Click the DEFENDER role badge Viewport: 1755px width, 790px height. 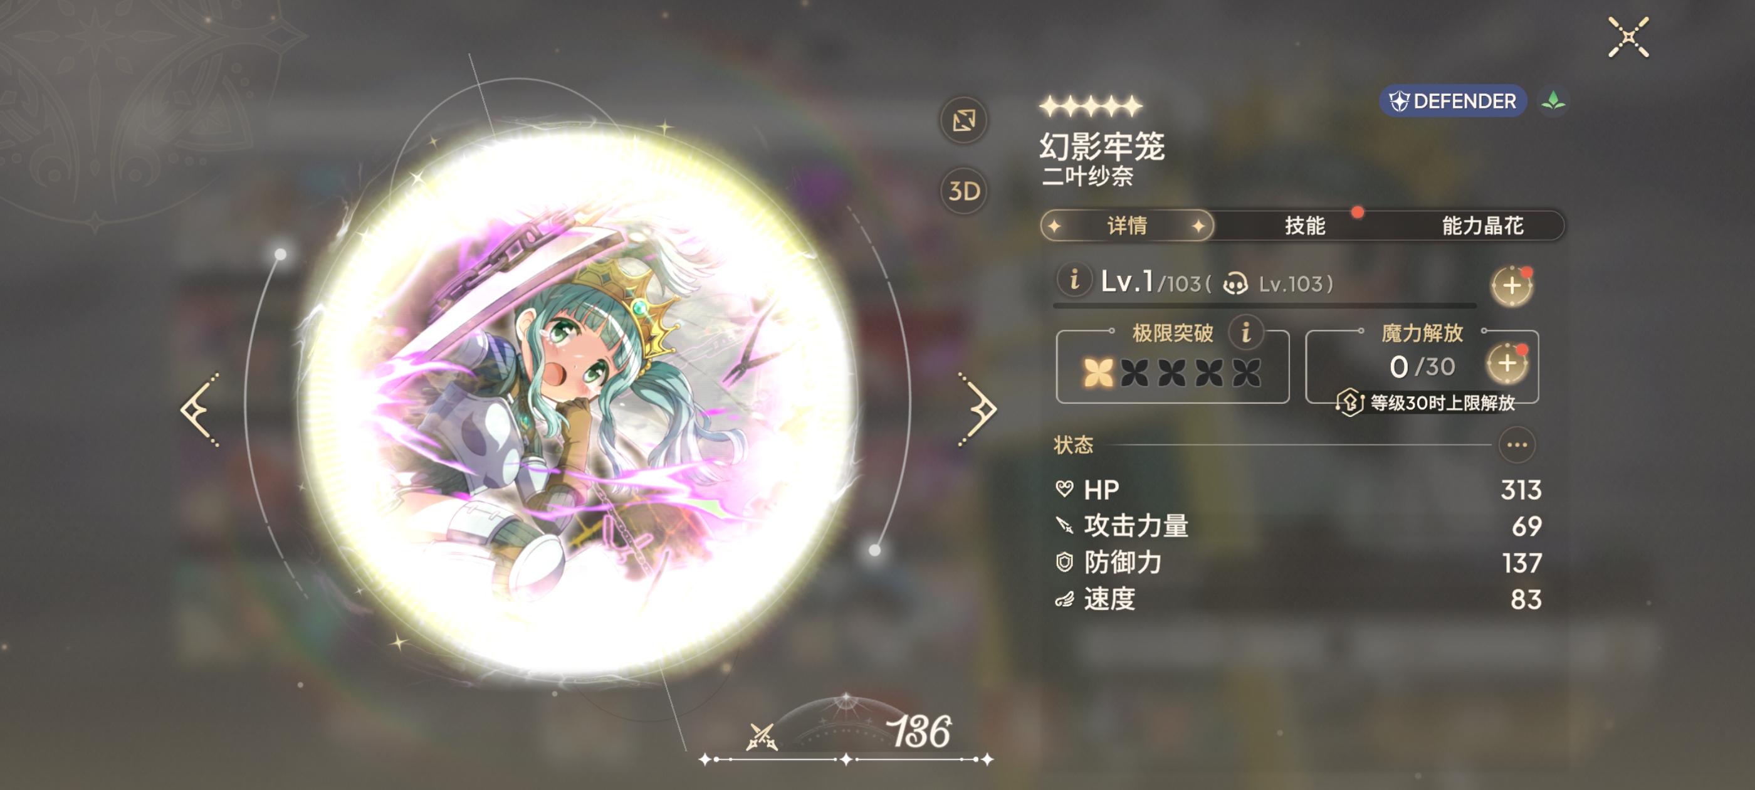pos(1452,102)
